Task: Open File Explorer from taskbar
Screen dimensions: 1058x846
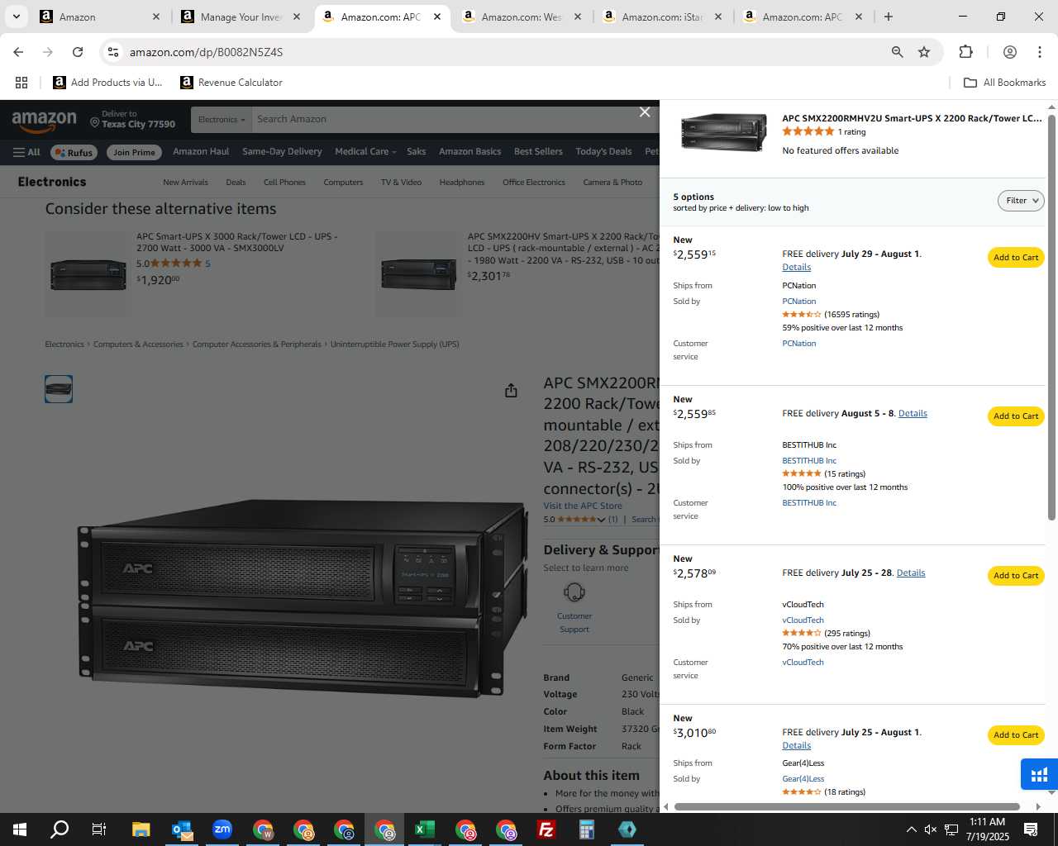Action: (141, 829)
